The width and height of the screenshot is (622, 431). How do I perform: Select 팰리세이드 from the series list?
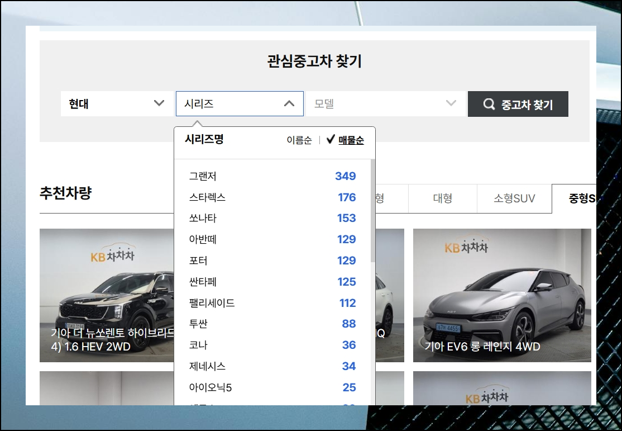[272, 302]
